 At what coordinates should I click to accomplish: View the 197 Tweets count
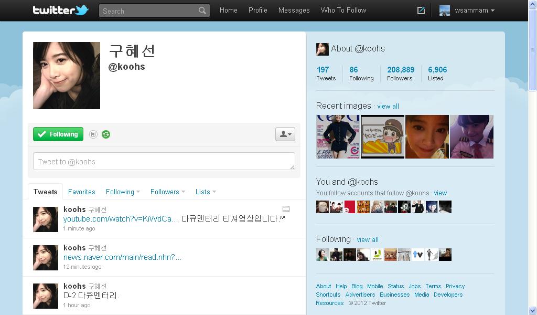[326, 73]
